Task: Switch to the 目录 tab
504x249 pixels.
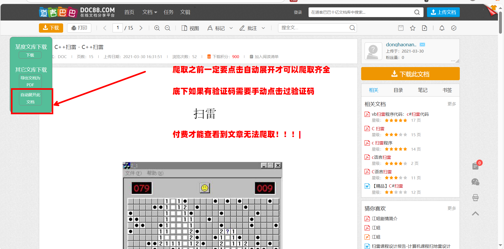Action: 398,90
